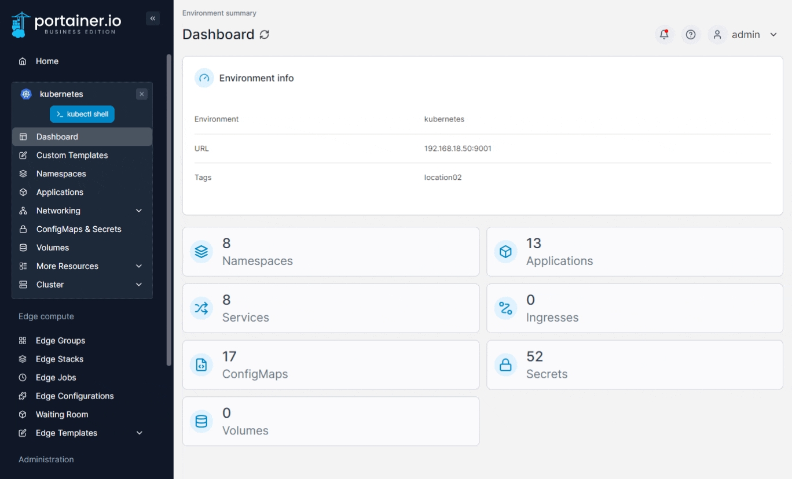Launch the kubectl shell button

click(82, 114)
